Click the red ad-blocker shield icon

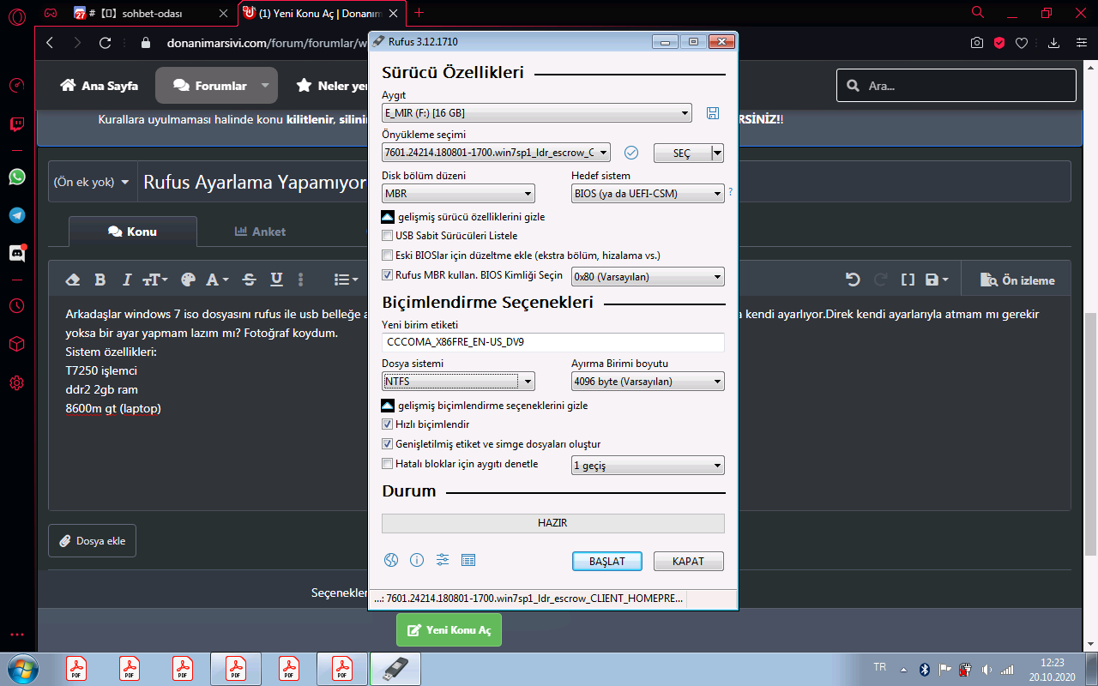click(999, 43)
